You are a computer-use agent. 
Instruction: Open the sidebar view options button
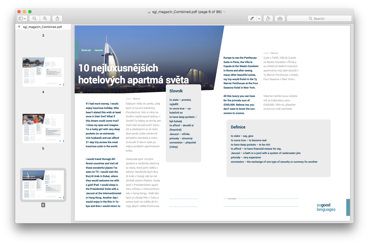click(x=22, y=18)
